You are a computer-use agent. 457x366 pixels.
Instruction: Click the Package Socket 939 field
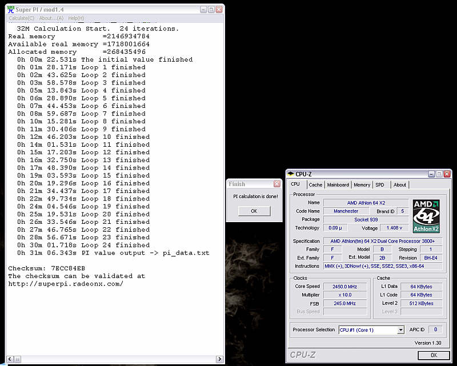click(366, 219)
